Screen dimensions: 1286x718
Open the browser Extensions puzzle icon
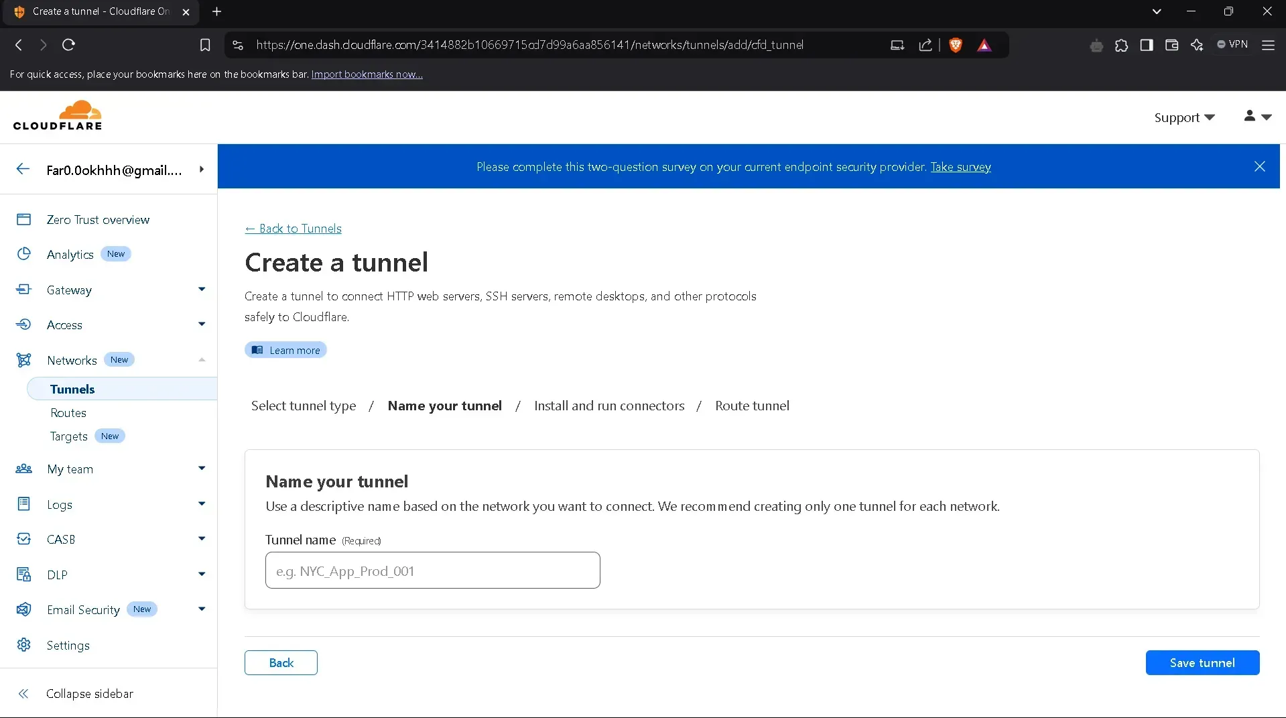[x=1122, y=45]
